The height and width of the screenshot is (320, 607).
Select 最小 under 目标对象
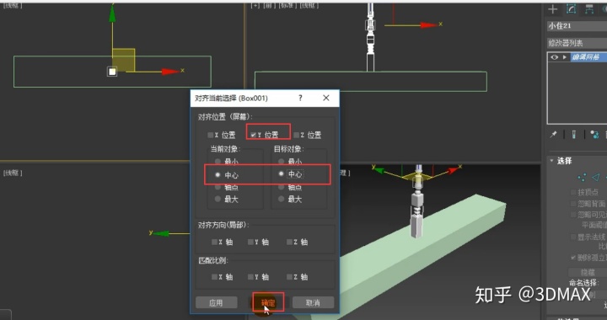click(x=281, y=161)
